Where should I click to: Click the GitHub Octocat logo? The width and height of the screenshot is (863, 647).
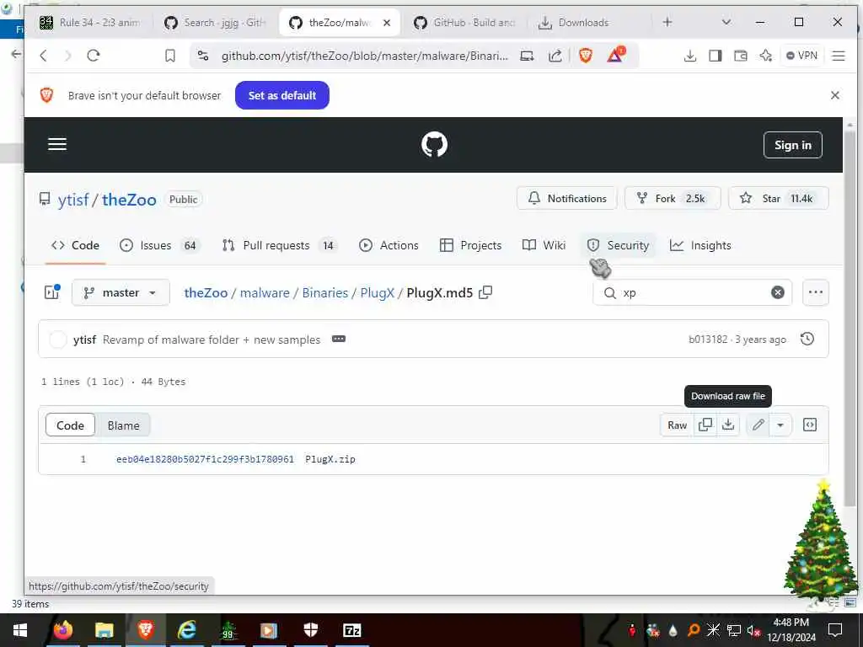tap(434, 145)
